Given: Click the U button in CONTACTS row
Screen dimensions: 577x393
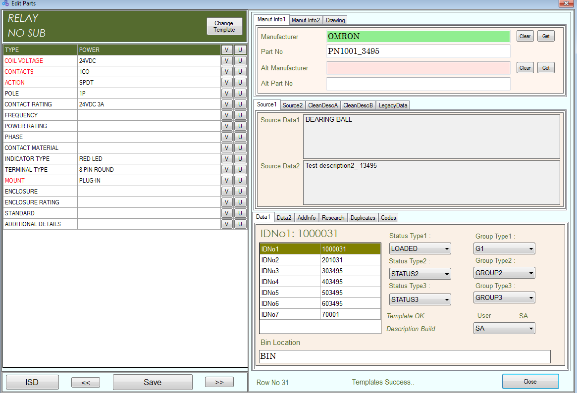Looking at the screenshot, I should pos(240,72).
